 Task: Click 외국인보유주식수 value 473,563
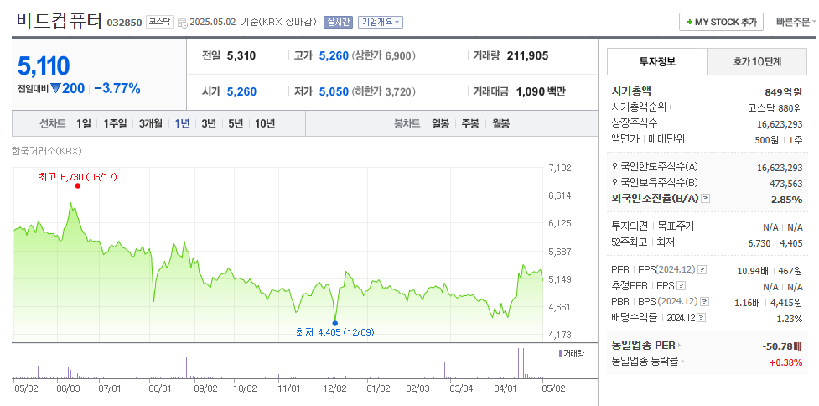click(x=786, y=184)
